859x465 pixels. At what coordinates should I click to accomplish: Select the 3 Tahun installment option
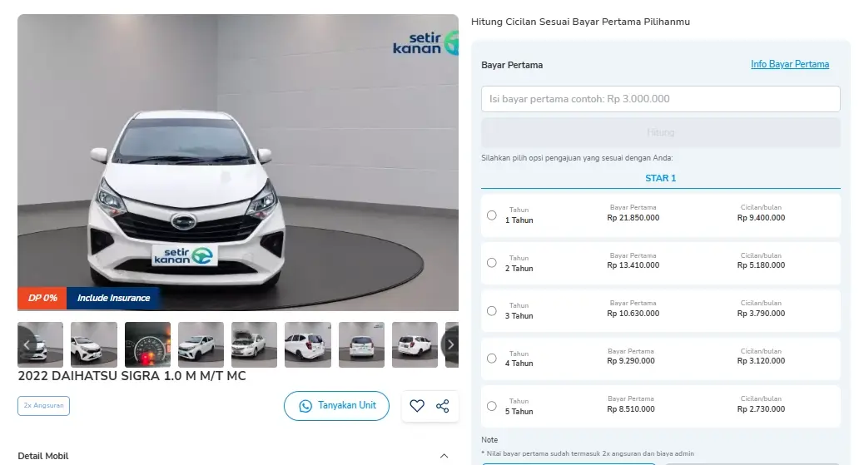(x=492, y=311)
